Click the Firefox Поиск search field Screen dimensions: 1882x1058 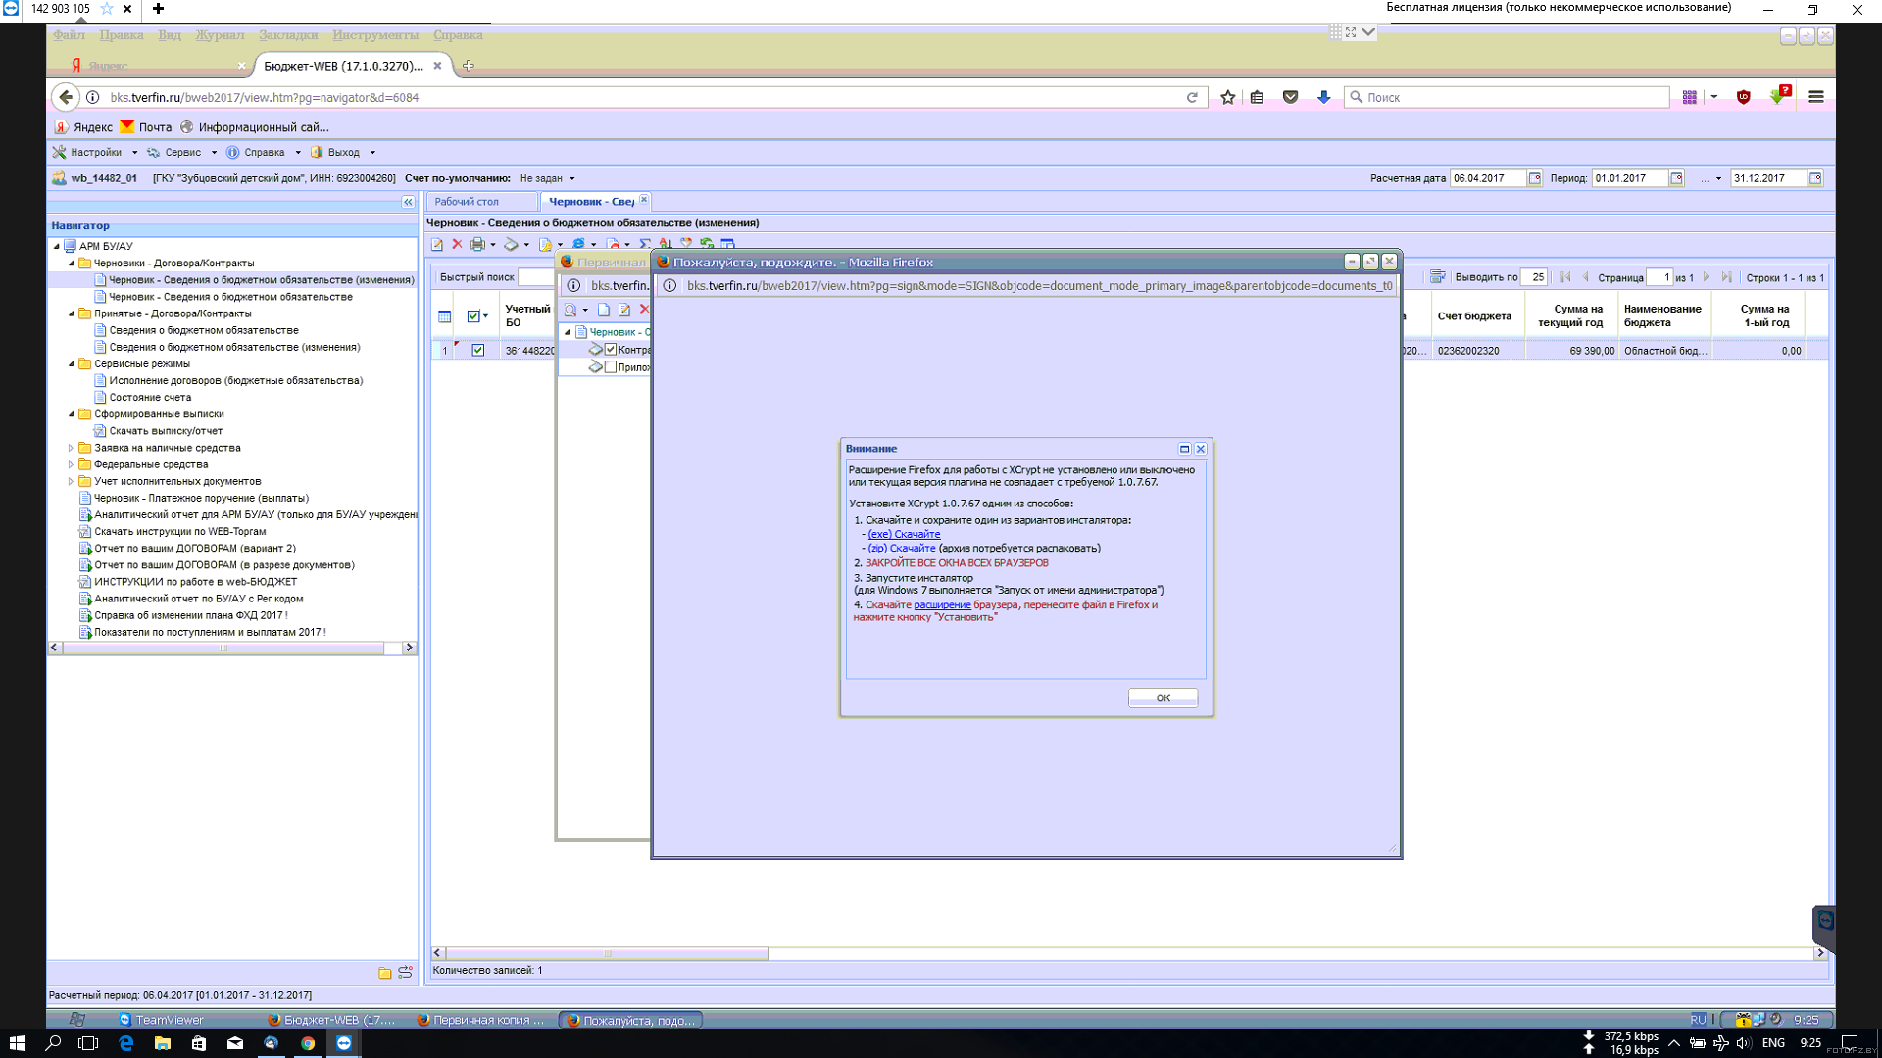(x=1507, y=97)
